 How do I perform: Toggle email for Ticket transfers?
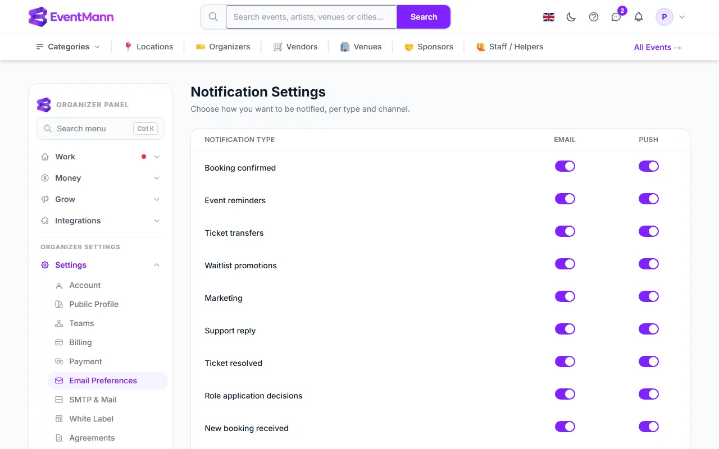click(x=565, y=231)
